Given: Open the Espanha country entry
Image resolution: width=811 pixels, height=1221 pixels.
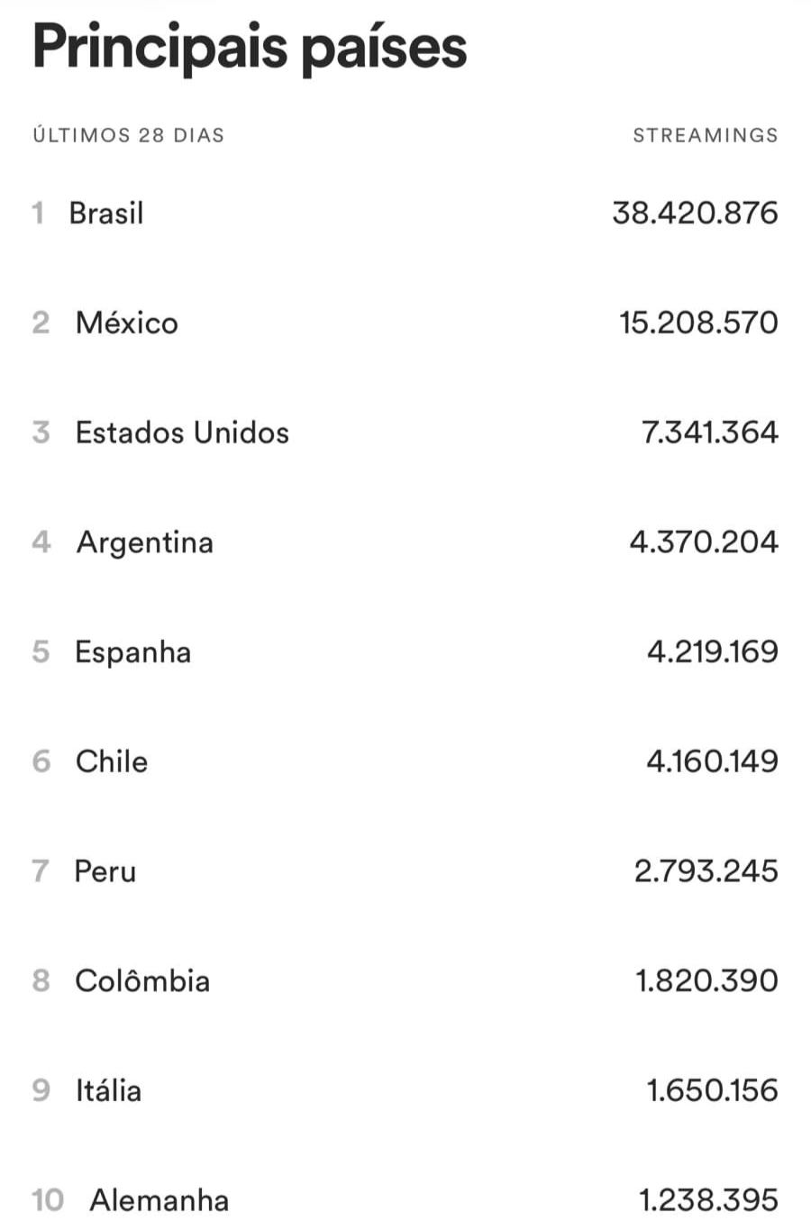Looking at the screenshot, I should 132,652.
